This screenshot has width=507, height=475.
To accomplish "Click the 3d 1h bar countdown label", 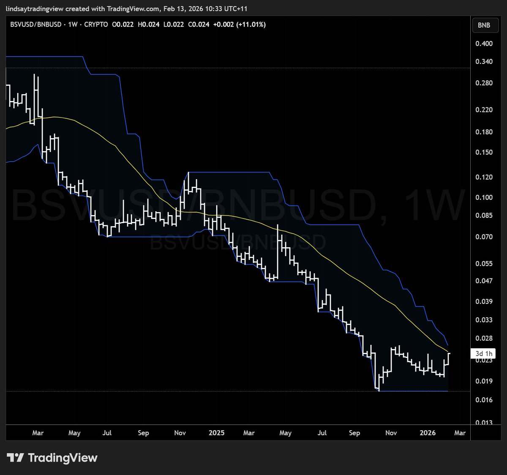I will click(482, 353).
